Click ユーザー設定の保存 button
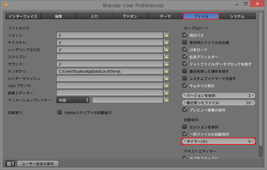Image resolution: width=267 pixels, height=170 pixels. (38, 163)
